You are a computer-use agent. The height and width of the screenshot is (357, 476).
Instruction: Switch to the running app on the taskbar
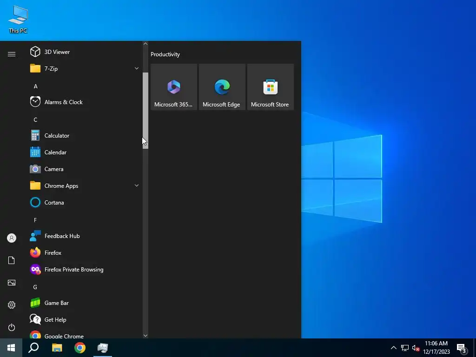coord(103,348)
